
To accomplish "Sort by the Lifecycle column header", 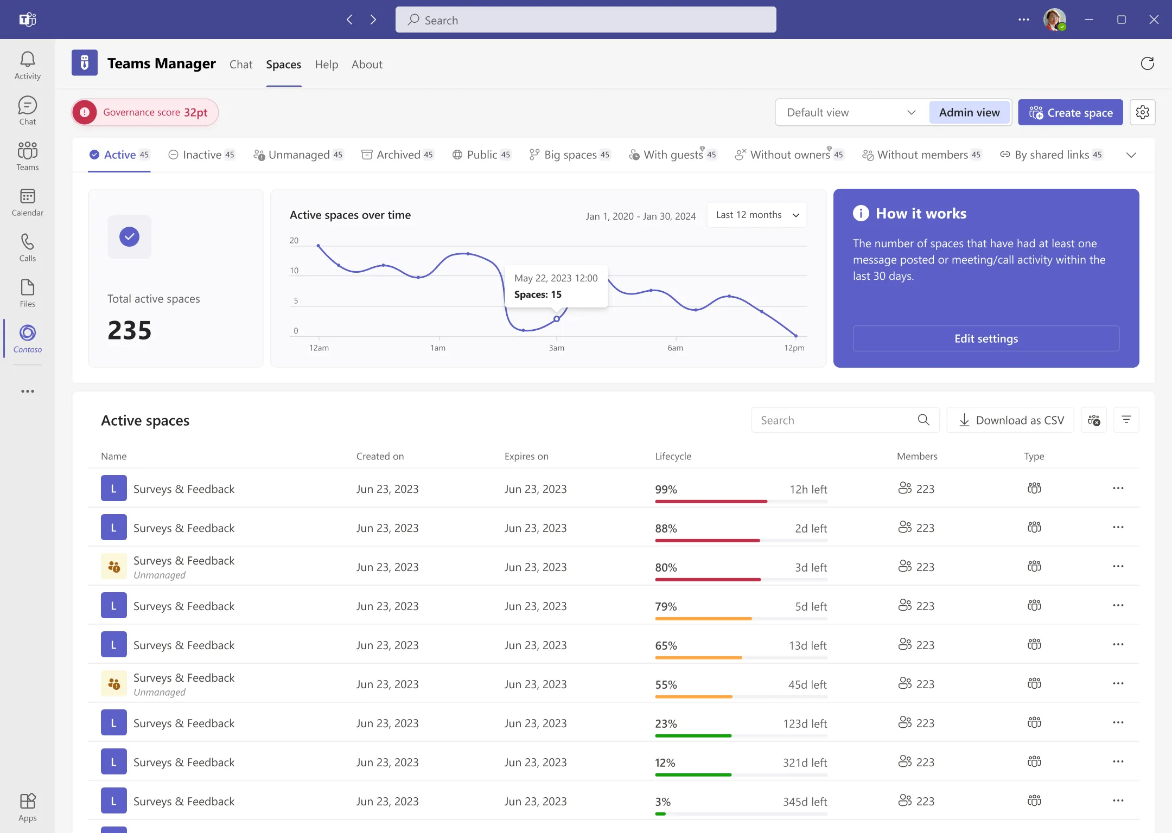I will [x=673, y=456].
